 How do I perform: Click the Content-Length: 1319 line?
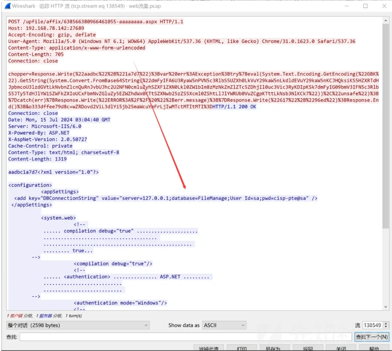click(x=37, y=159)
